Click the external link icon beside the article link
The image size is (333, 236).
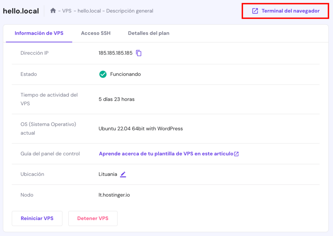pyautogui.click(x=237, y=153)
